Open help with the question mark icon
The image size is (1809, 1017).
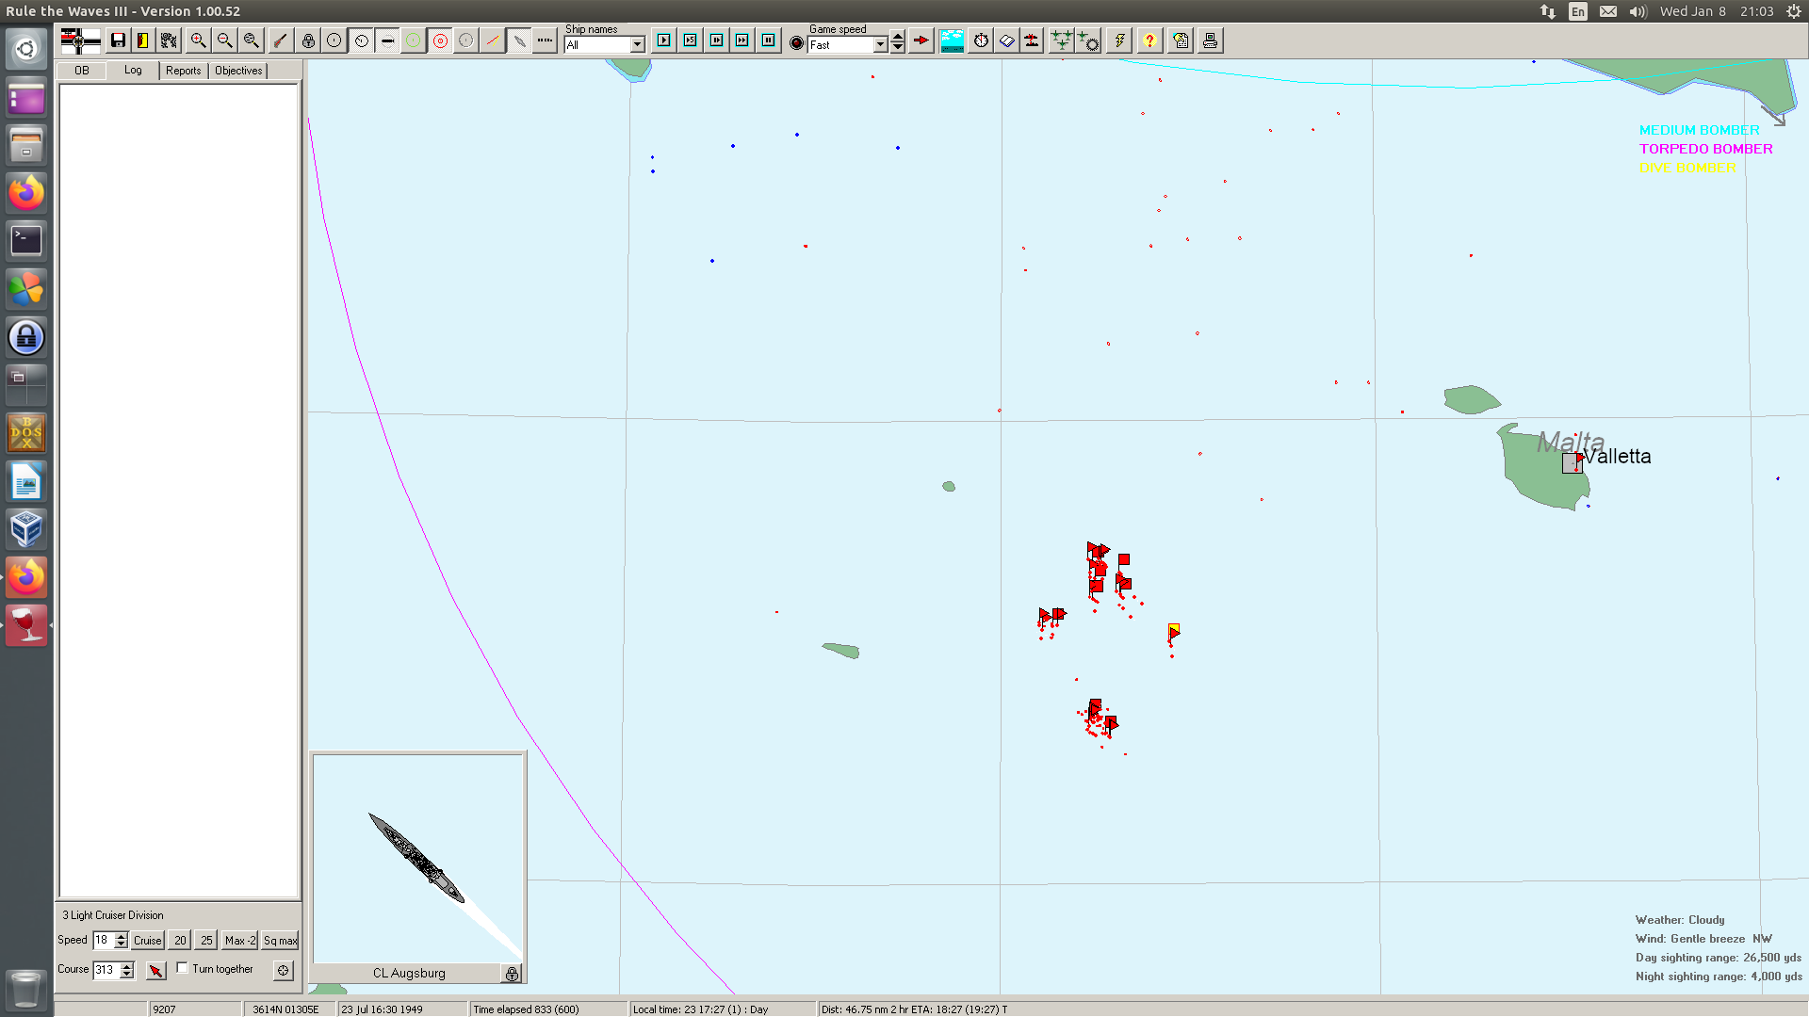(1149, 40)
